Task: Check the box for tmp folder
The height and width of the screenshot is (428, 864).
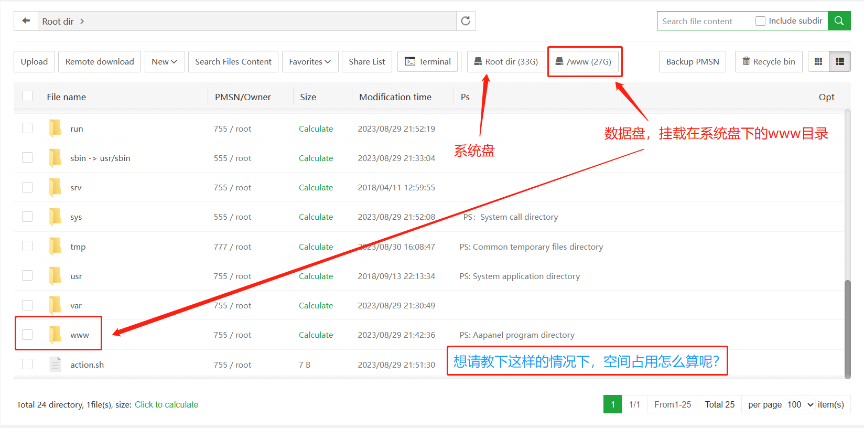Action: 27,247
